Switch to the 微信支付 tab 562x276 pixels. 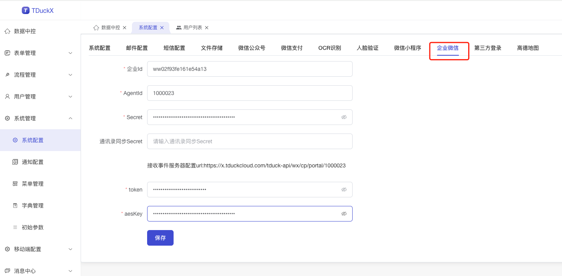(291, 47)
